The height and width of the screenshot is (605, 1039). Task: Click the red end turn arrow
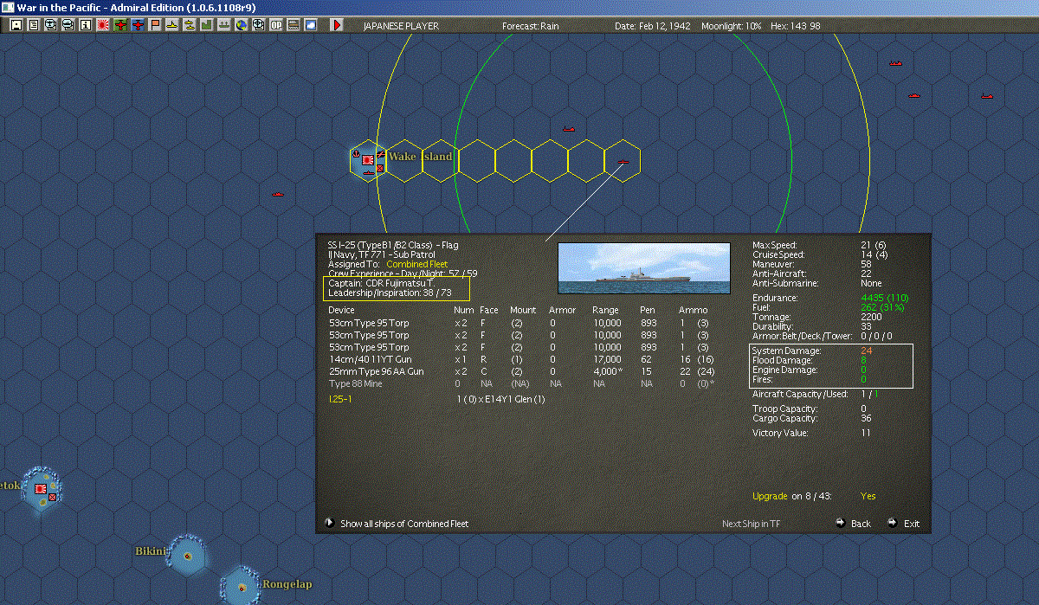pos(337,25)
